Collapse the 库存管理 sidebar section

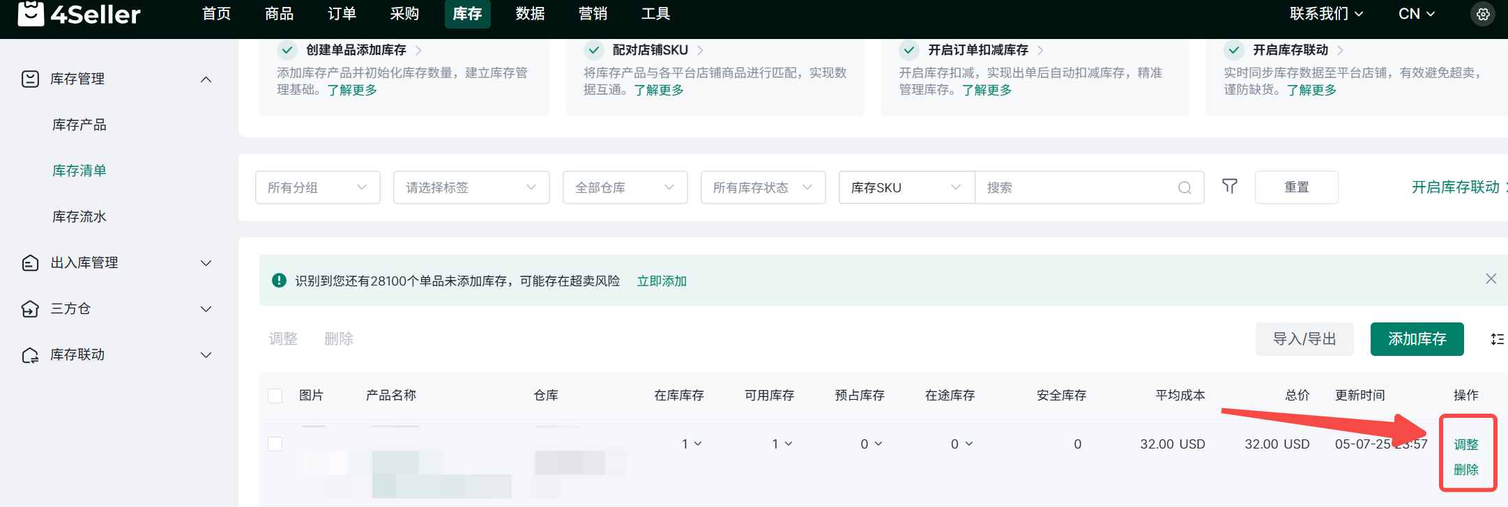coord(206,79)
